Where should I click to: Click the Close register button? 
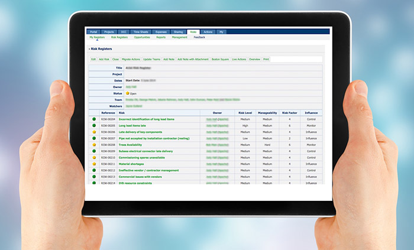pyautogui.click(x=115, y=59)
